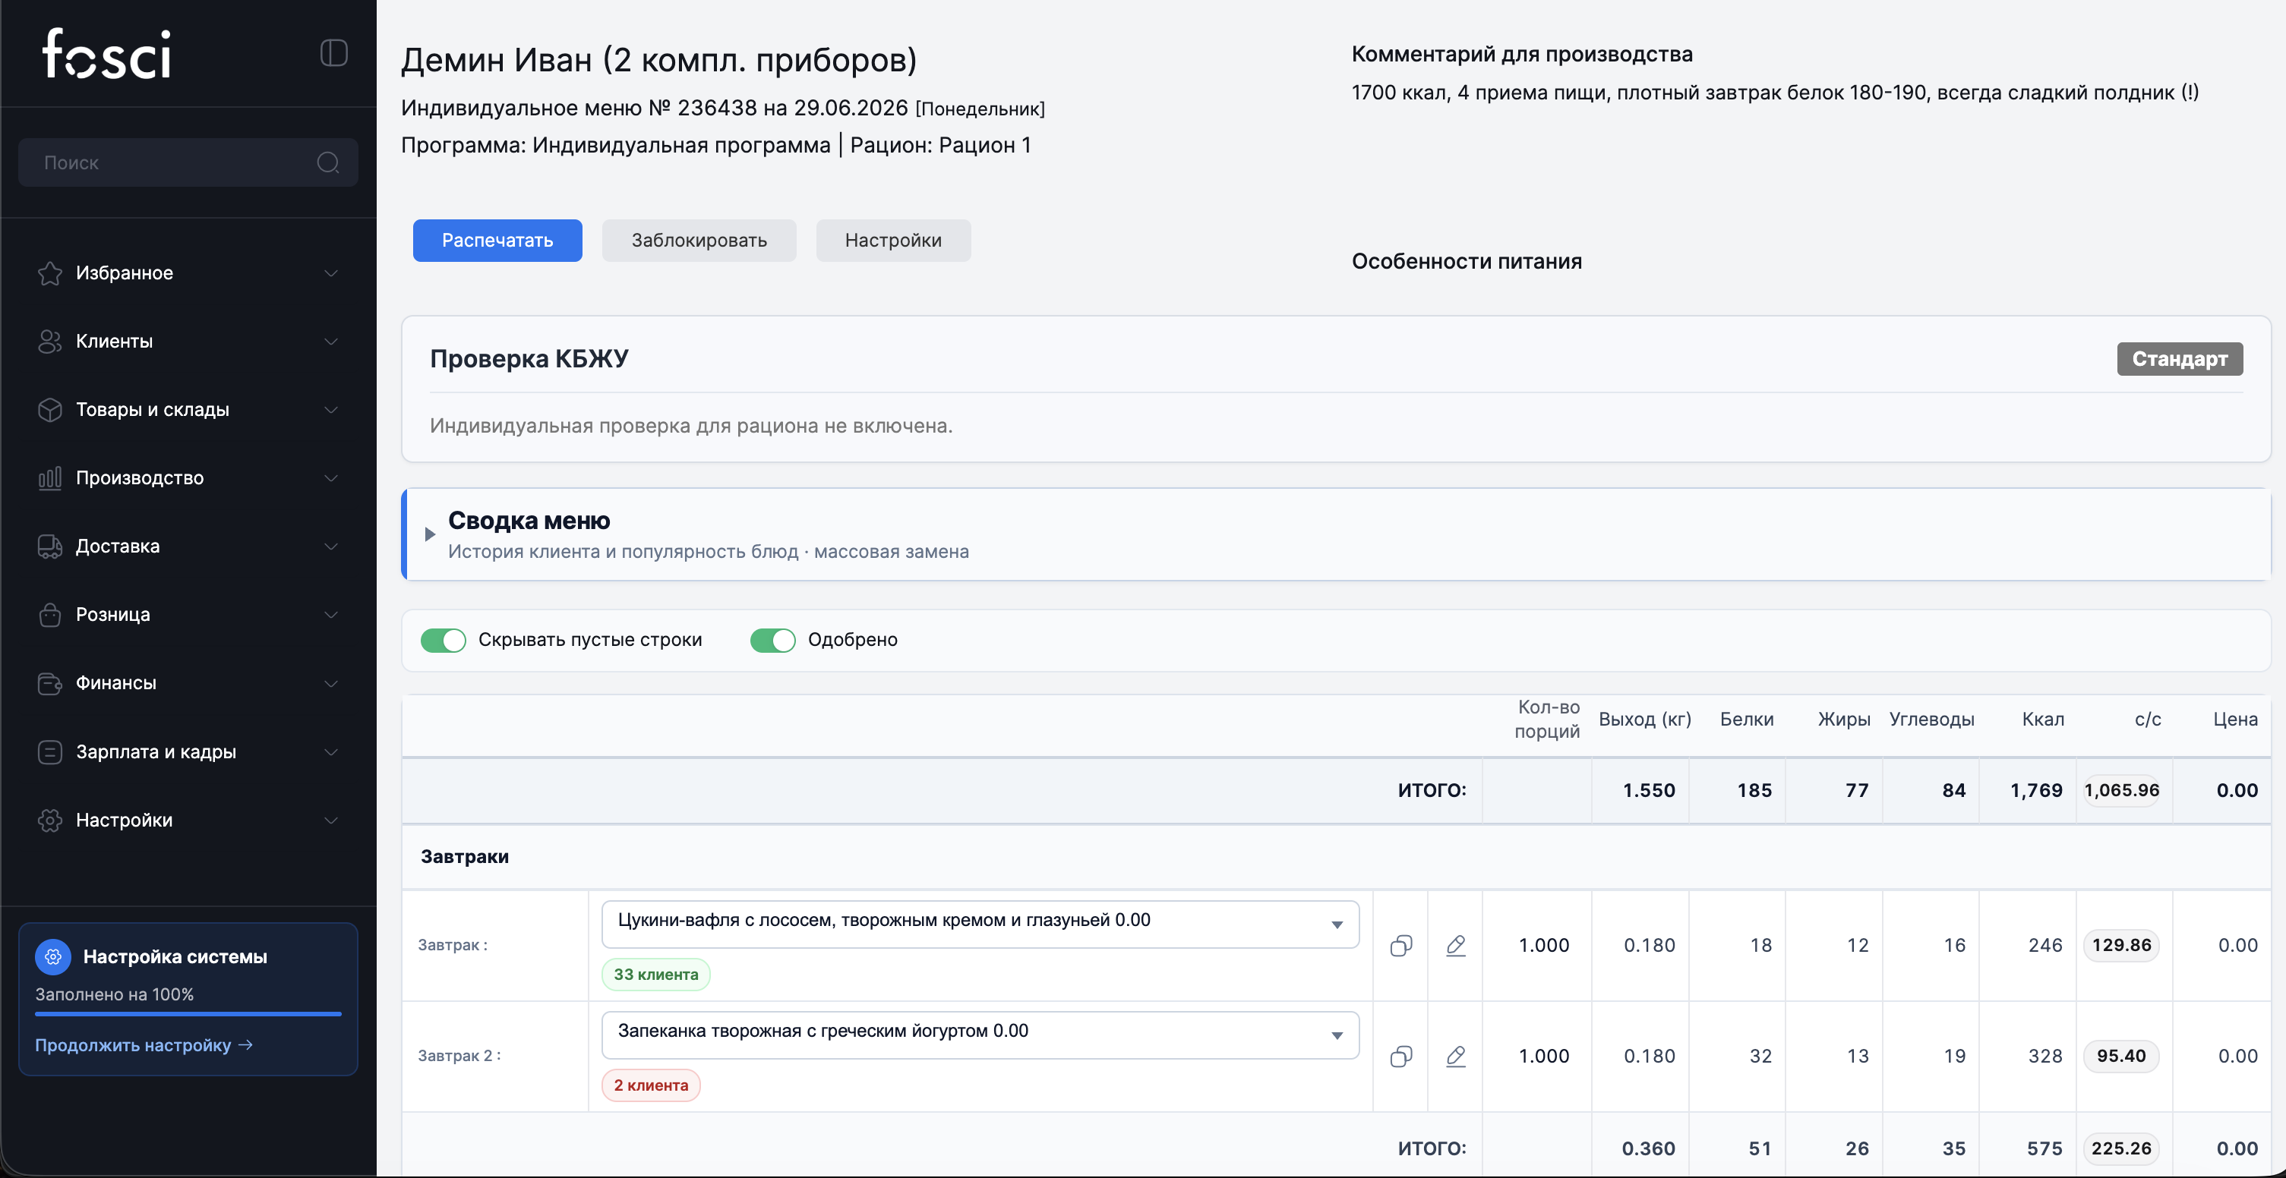Click cost value 129.86 in Завтрак row
The height and width of the screenshot is (1178, 2286).
(2121, 946)
